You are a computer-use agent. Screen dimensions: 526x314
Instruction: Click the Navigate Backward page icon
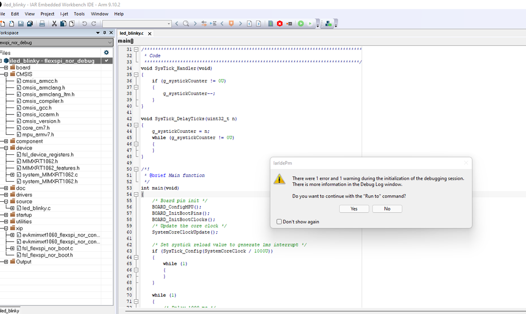point(249,24)
